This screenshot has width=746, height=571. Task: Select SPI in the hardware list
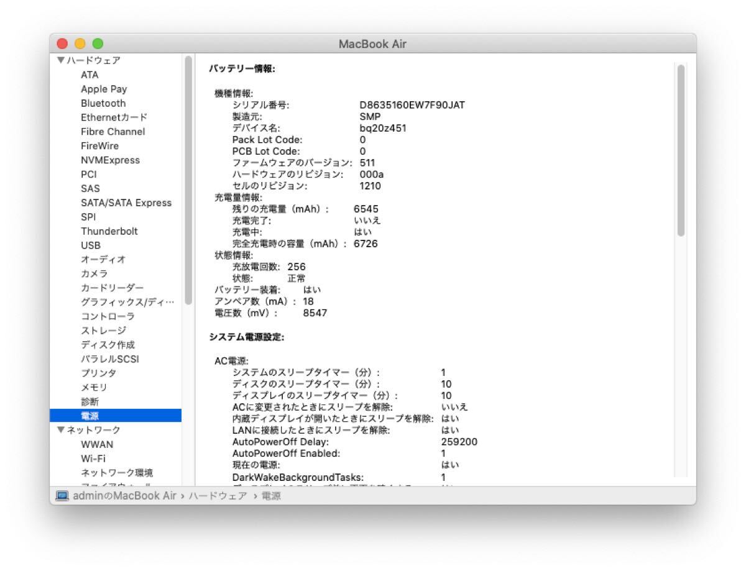(x=88, y=217)
